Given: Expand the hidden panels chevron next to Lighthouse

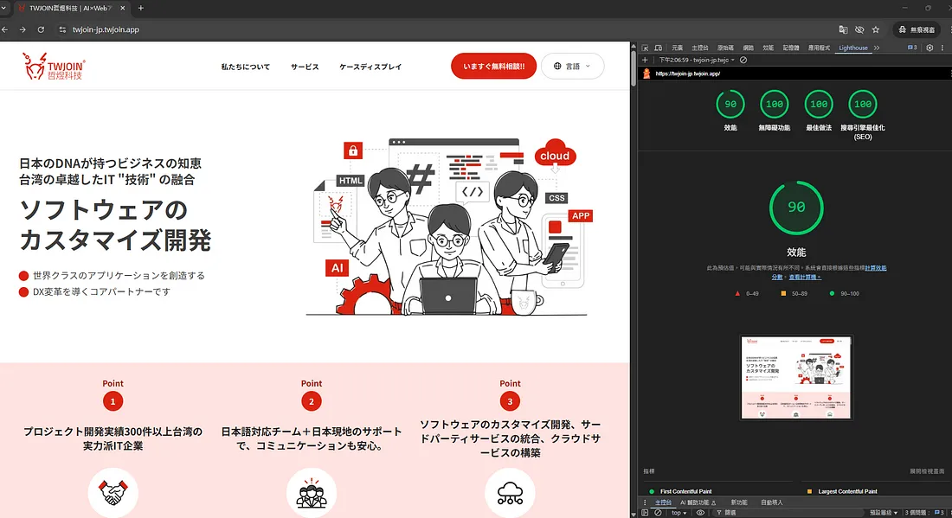Looking at the screenshot, I should tap(878, 48).
